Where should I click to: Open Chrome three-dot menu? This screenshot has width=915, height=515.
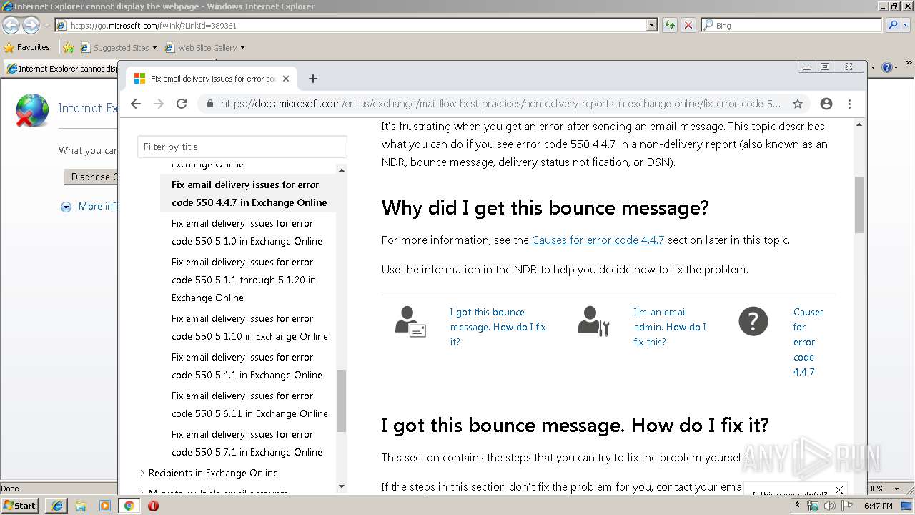(x=849, y=104)
